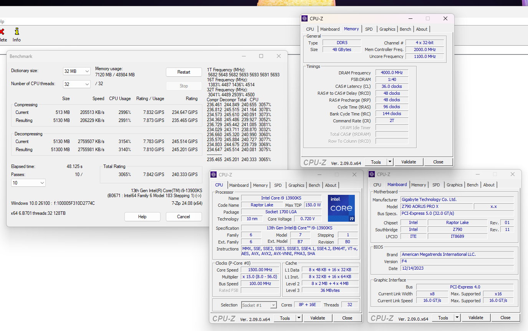Click the Intel Core i9 logo
The image size is (528, 331).
pyautogui.click(x=341, y=208)
